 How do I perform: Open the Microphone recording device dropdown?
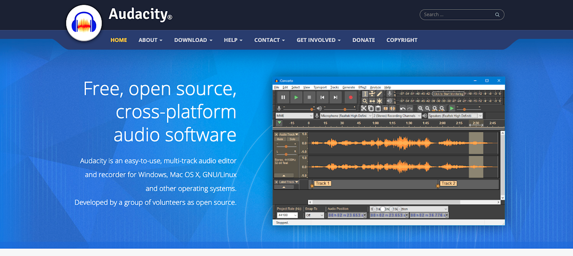[346, 116]
